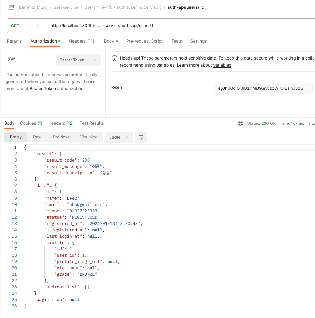
Task: Select the Visualize response view
Action: (89, 137)
